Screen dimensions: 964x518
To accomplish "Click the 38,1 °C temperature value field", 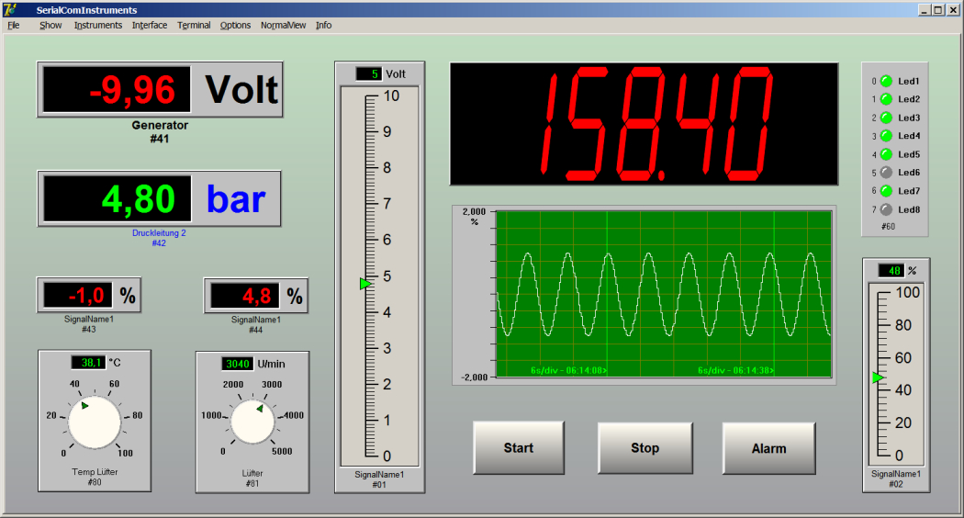I will [89, 363].
